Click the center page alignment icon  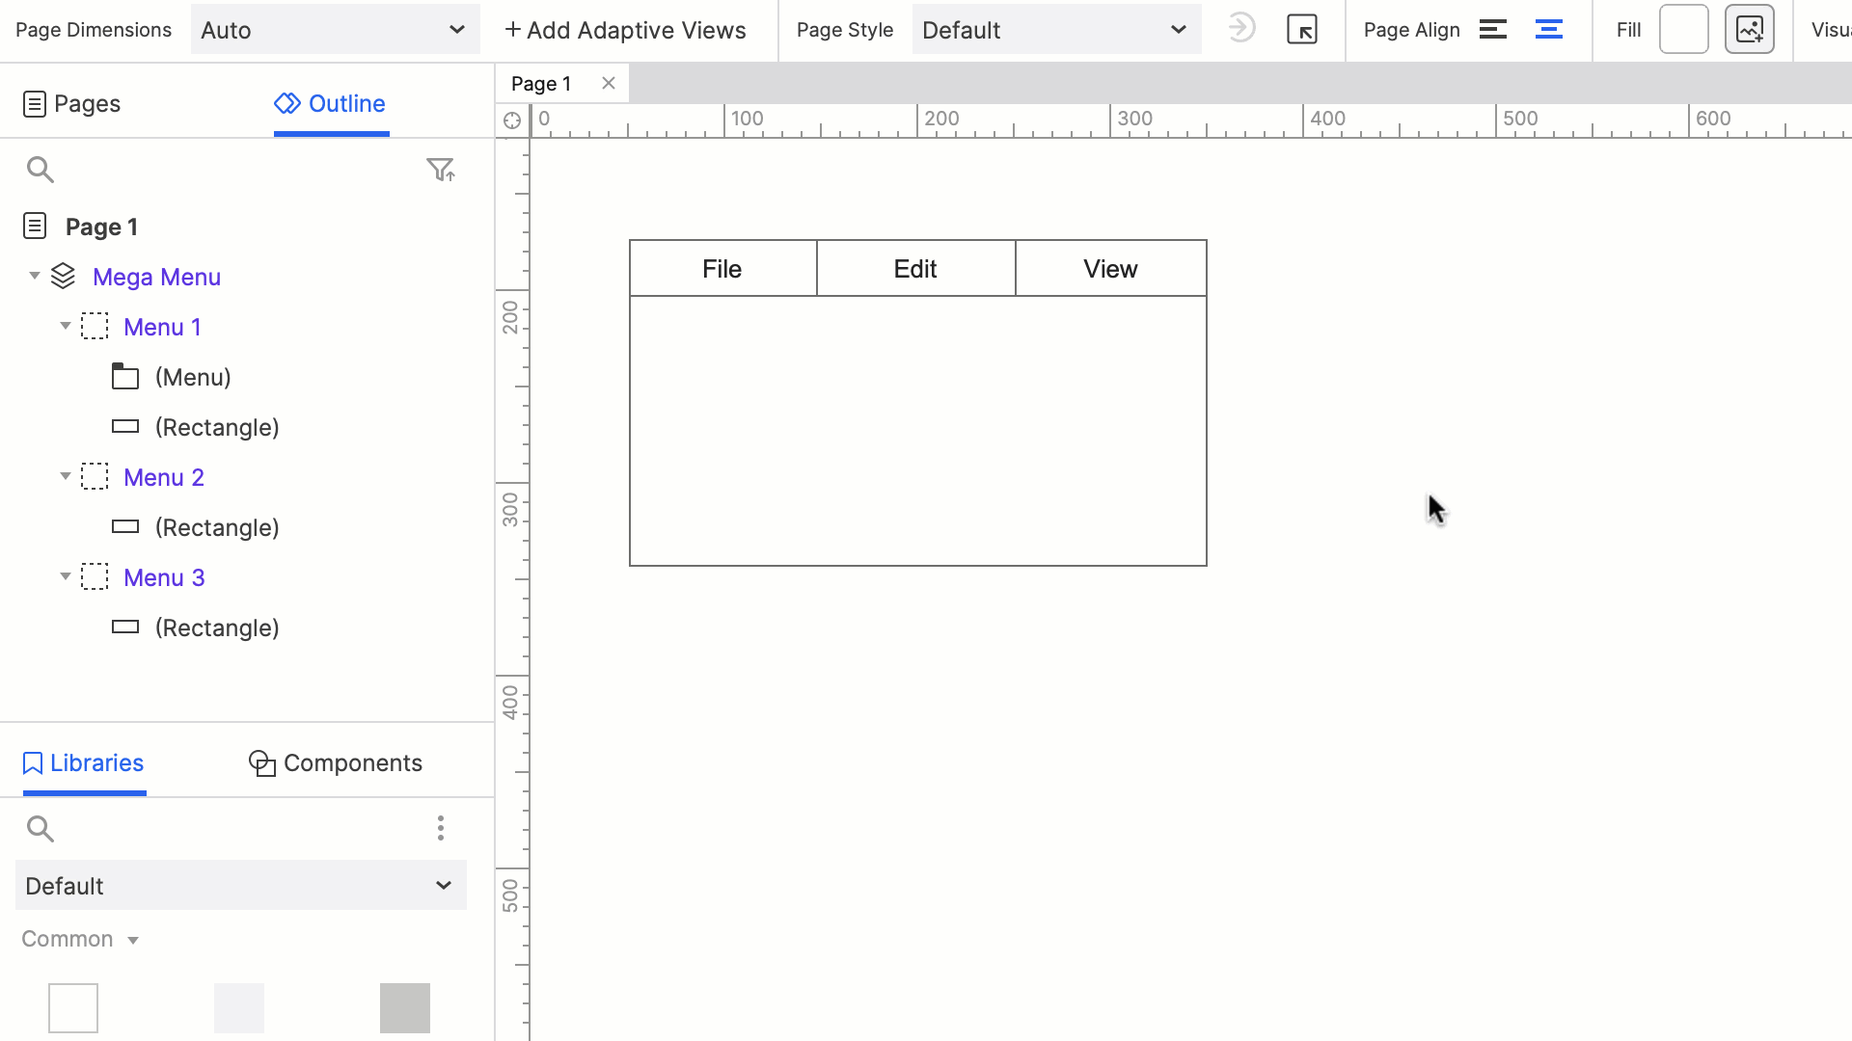tap(1549, 29)
